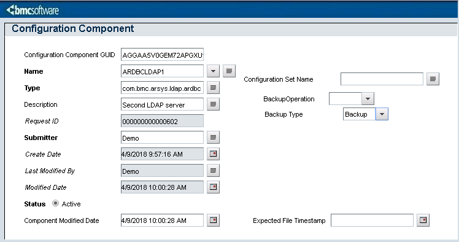Click the empty Configuration Set Name field
This screenshot has width=459, height=242.
[382, 79]
